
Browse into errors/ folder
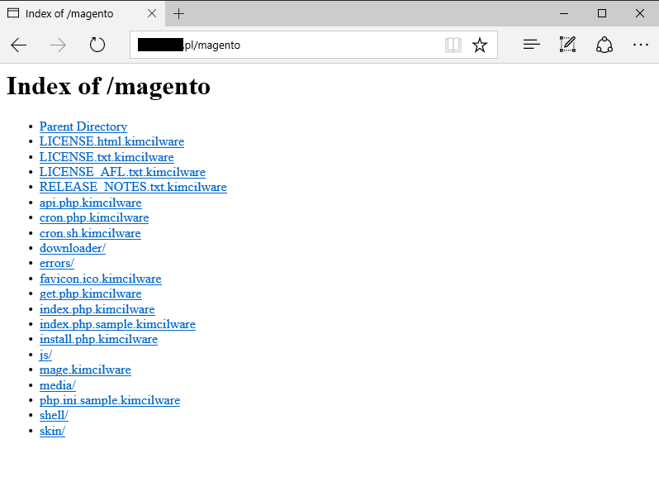(57, 263)
